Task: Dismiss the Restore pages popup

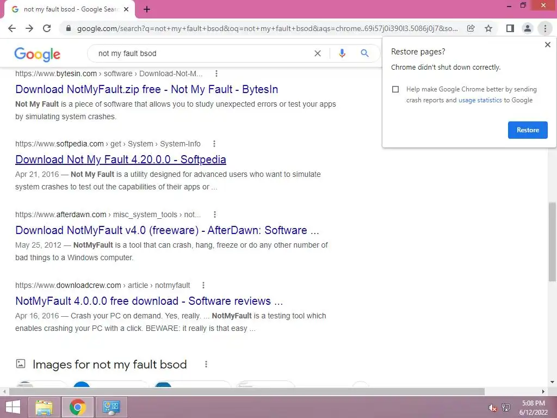Action: click(547, 45)
